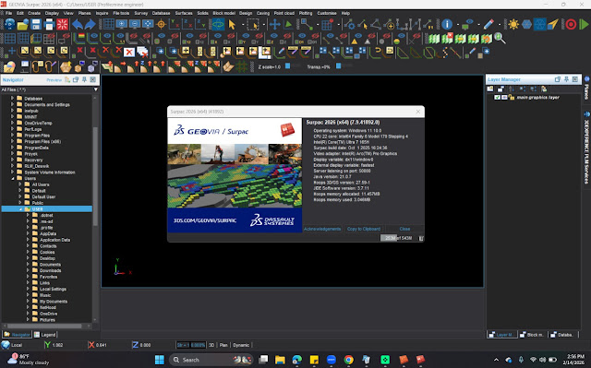This screenshot has height=368, width=591.
Task: Expand the Documents folder
Action: pyautogui.click(x=28, y=265)
